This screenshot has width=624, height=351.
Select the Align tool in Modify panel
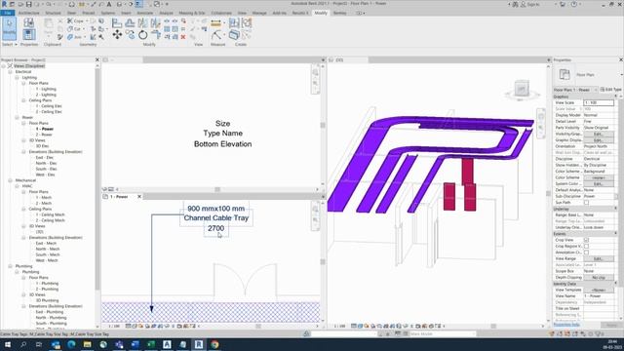point(117,23)
